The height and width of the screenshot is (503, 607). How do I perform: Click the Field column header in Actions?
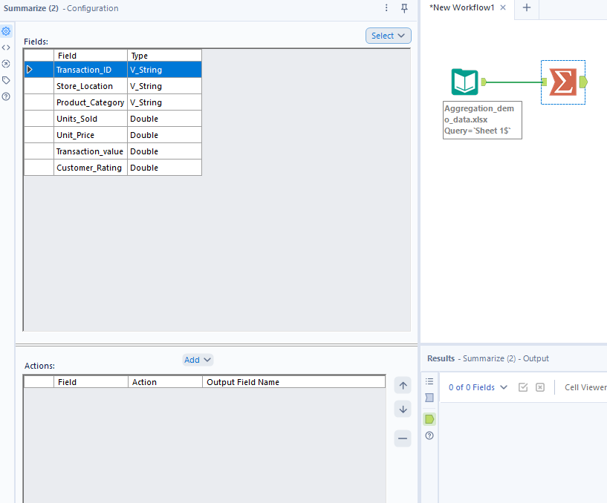(x=91, y=382)
